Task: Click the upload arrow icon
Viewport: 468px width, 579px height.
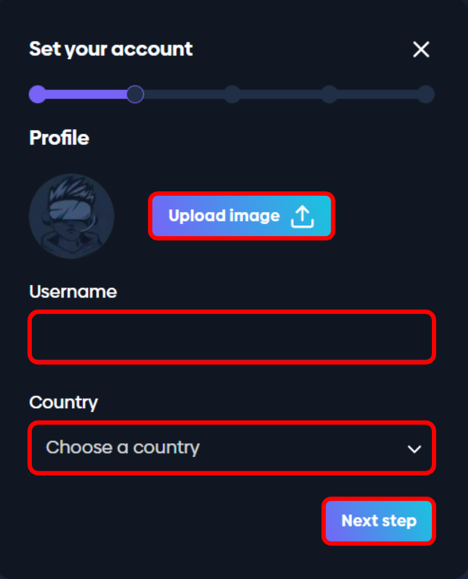Action: (x=302, y=217)
